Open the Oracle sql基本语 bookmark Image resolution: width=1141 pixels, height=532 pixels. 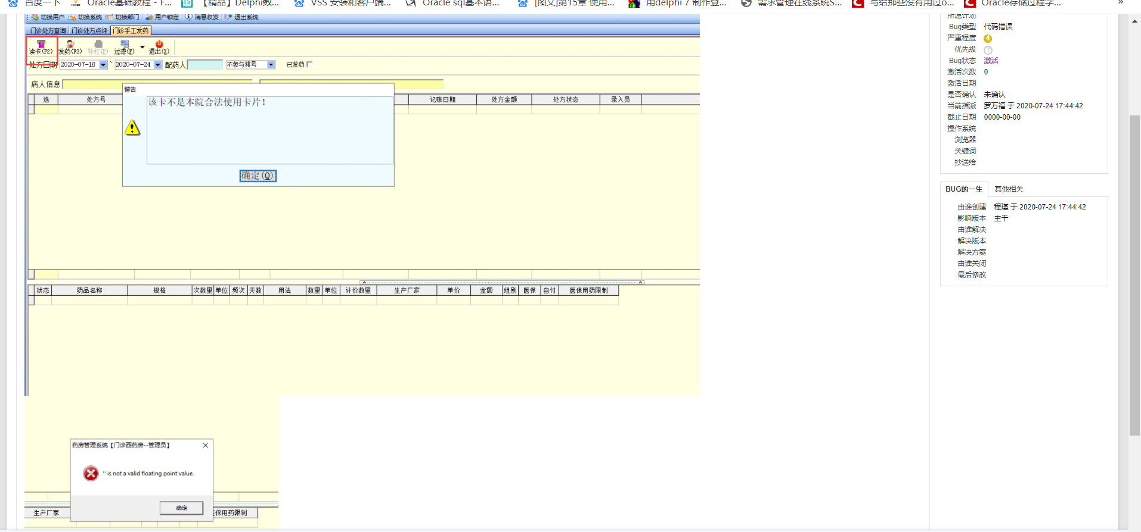tap(452, 3)
